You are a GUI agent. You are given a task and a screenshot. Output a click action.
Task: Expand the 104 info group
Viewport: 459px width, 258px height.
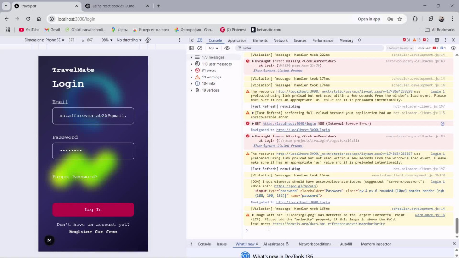[x=192, y=83]
